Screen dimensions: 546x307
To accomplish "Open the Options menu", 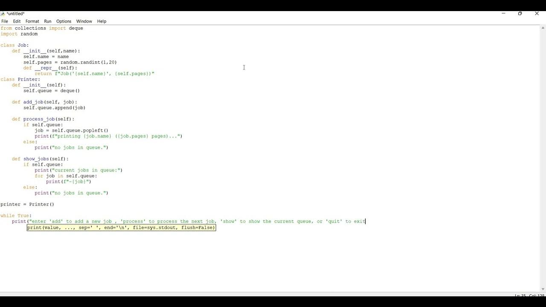I will click(x=64, y=21).
